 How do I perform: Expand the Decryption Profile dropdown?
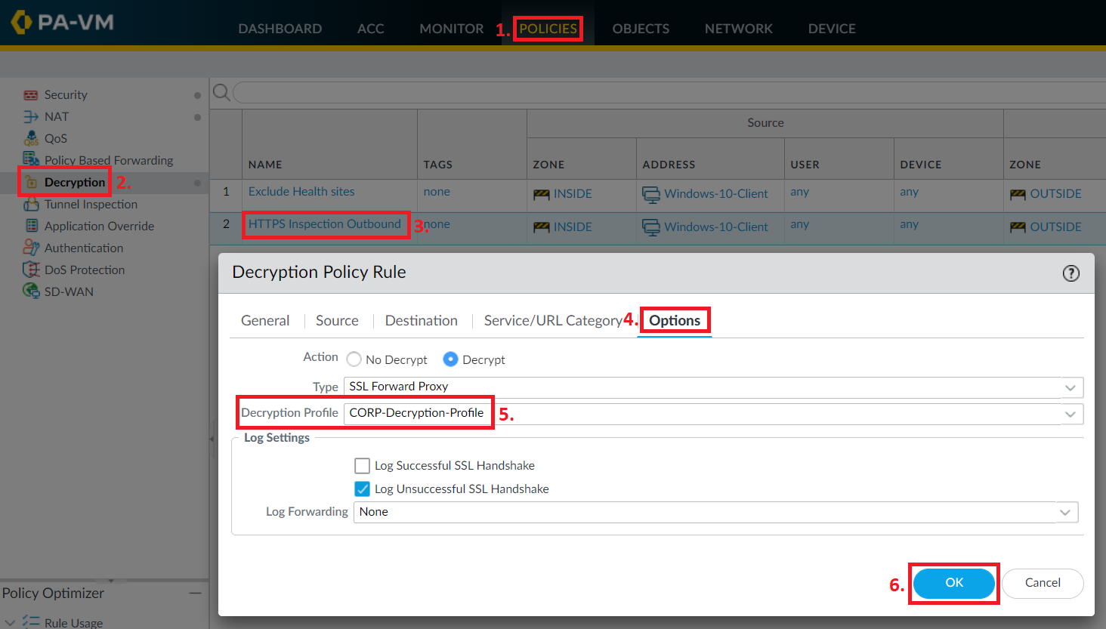(x=1070, y=414)
